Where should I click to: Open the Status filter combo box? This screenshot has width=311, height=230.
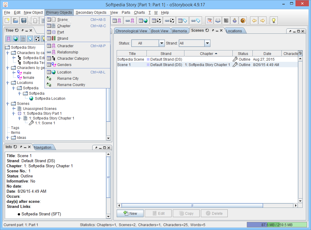tap(148, 43)
